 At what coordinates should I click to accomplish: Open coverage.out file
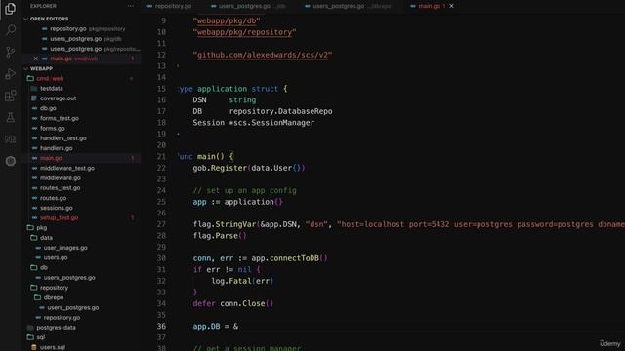click(x=59, y=98)
